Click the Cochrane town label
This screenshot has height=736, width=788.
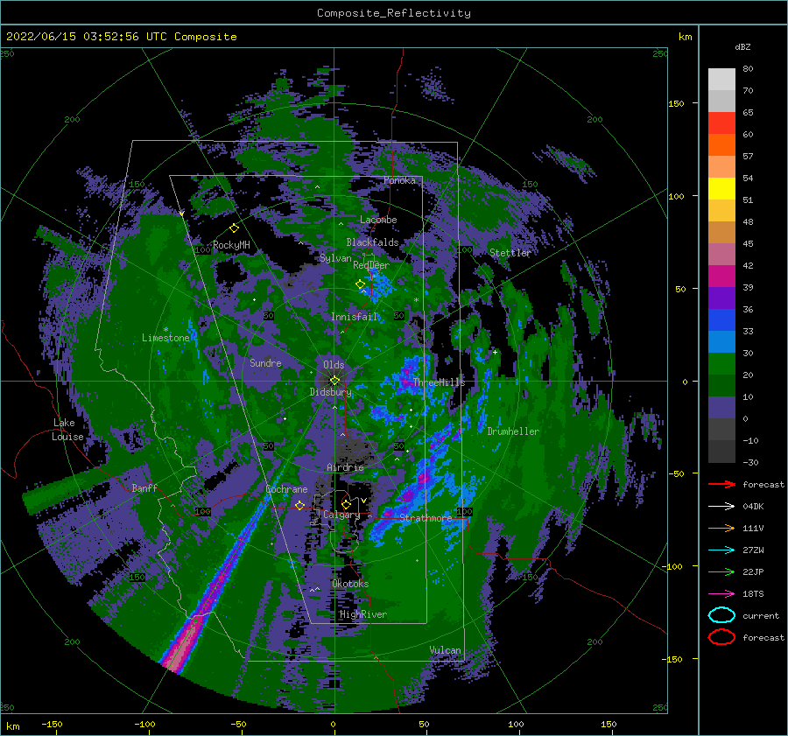coord(286,489)
